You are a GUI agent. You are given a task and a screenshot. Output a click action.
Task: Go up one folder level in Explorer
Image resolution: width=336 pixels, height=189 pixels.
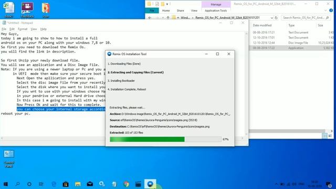pos(168,17)
